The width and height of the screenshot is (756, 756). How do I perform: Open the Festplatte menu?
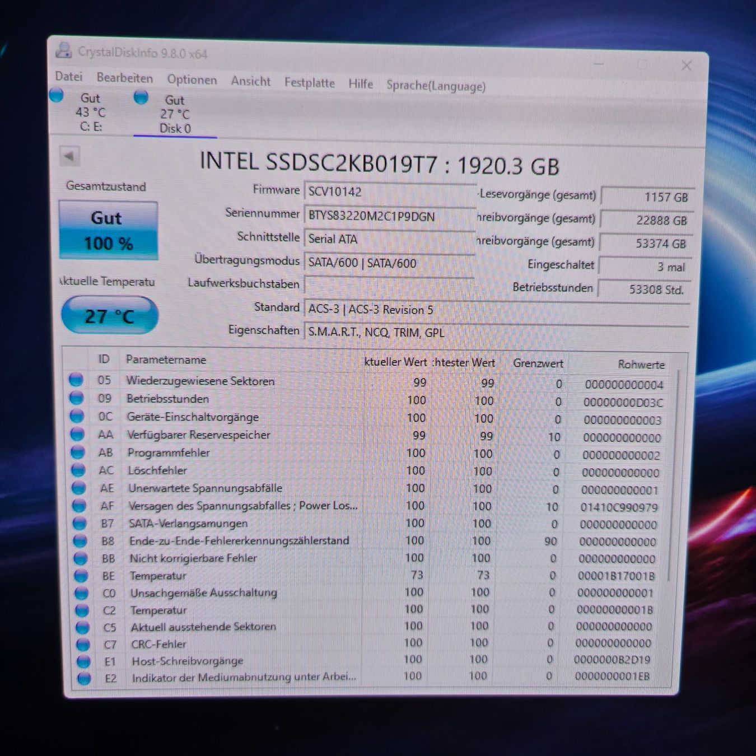click(x=309, y=83)
